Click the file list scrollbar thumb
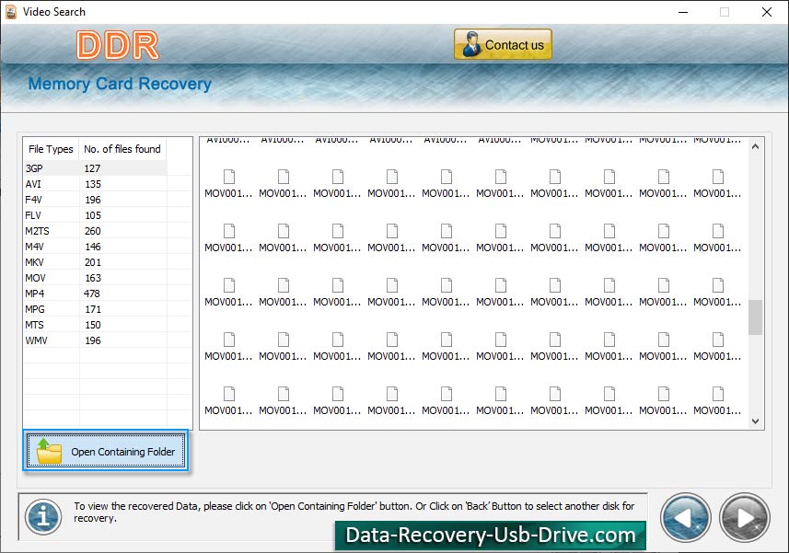 [x=755, y=317]
